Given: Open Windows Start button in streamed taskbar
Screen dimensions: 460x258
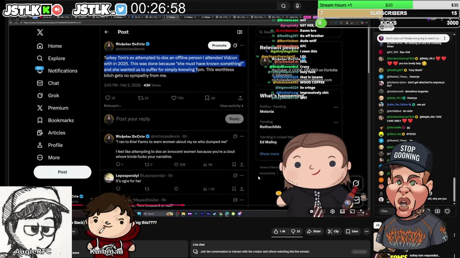Looking at the screenshot, I should tap(139, 214).
